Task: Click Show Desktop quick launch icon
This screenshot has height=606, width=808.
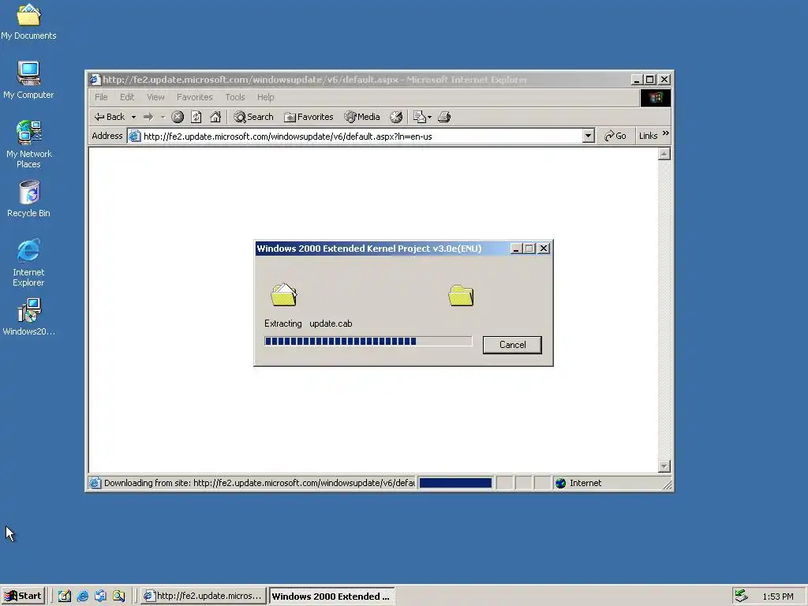Action: pyautogui.click(x=65, y=596)
